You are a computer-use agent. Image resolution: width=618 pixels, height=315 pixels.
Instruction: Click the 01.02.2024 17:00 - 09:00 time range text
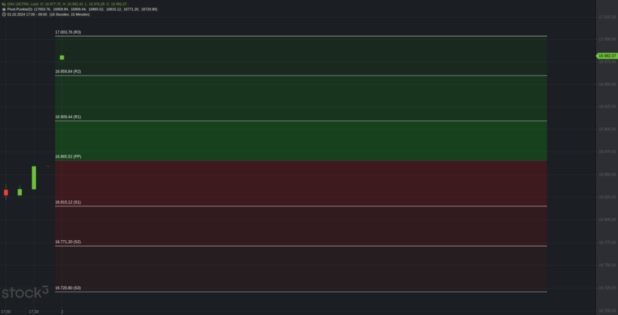(x=27, y=14)
